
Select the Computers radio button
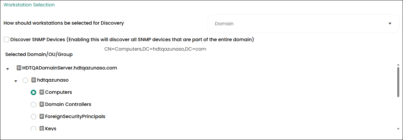[33, 92]
